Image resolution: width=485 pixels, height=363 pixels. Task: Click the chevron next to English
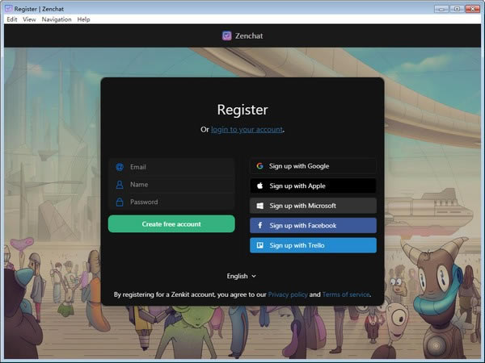point(254,276)
